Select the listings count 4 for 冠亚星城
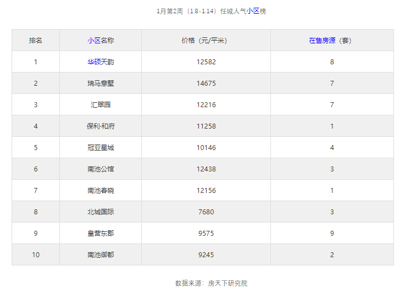Screen dimensions: 405x294 (332, 147)
